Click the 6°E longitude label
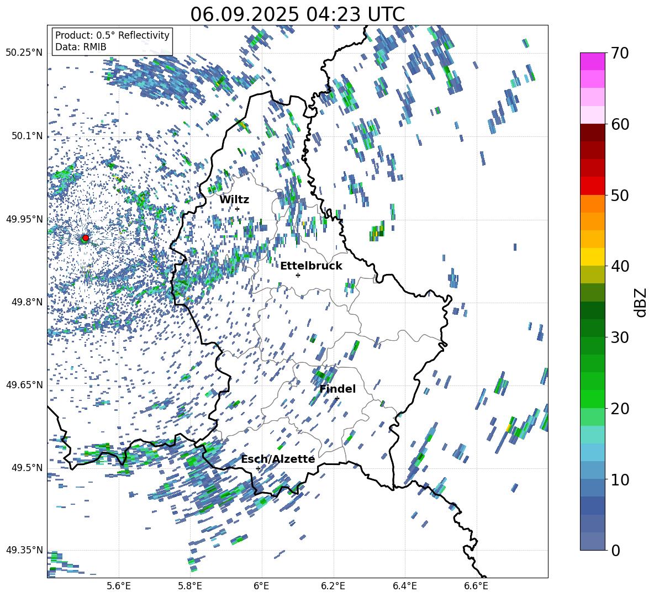 (x=261, y=586)
